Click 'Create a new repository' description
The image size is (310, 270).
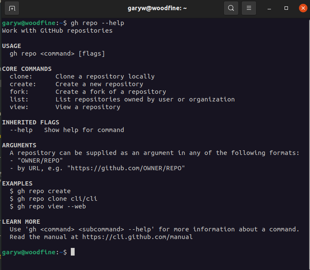pyautogui.click(x=99, y=84)
